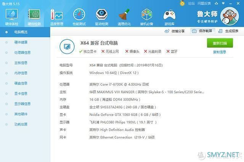Click disk value SHSS37A240G text
This screenshot has height=162, width=244.
pyautogui.click(x=123, y=107)
